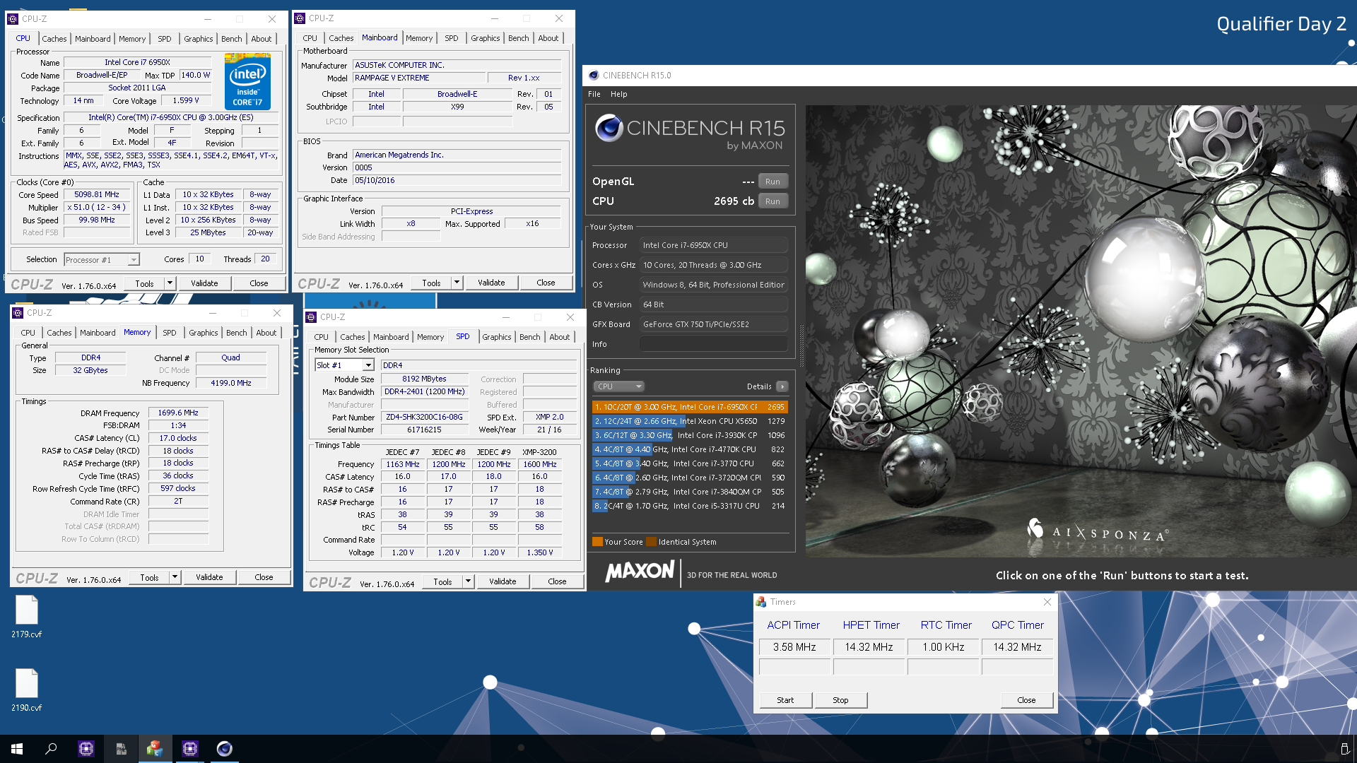The width and height of the screenshot is (1357, 763).
Task: Open Tools dropdown arrow in Memory window
Action: pyautogui.click(x=175, y=577)
